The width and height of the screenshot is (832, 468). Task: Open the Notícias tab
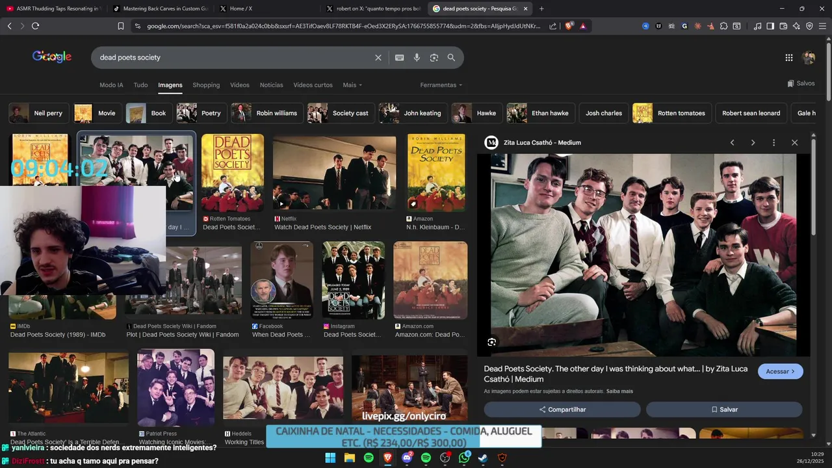coord(272,85)
